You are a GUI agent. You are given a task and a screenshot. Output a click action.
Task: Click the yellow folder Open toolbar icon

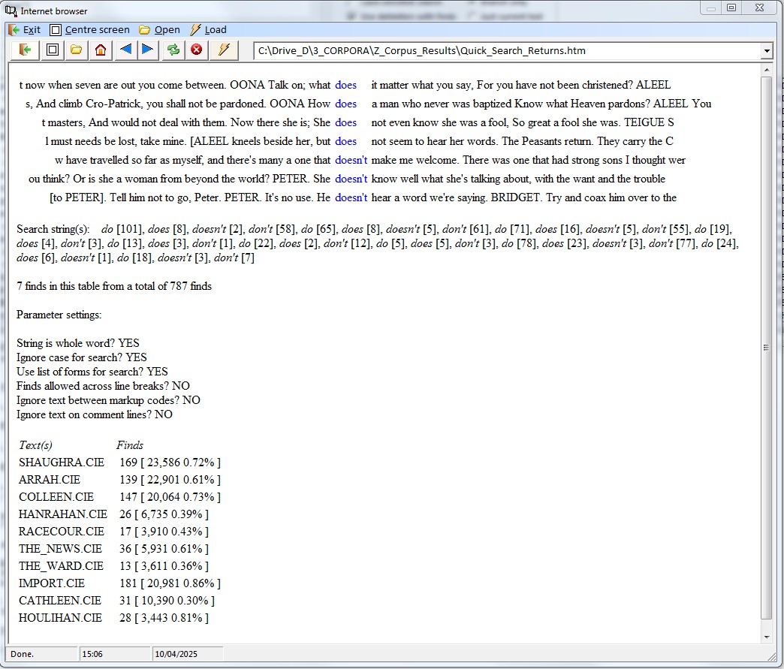click(75, 50)
